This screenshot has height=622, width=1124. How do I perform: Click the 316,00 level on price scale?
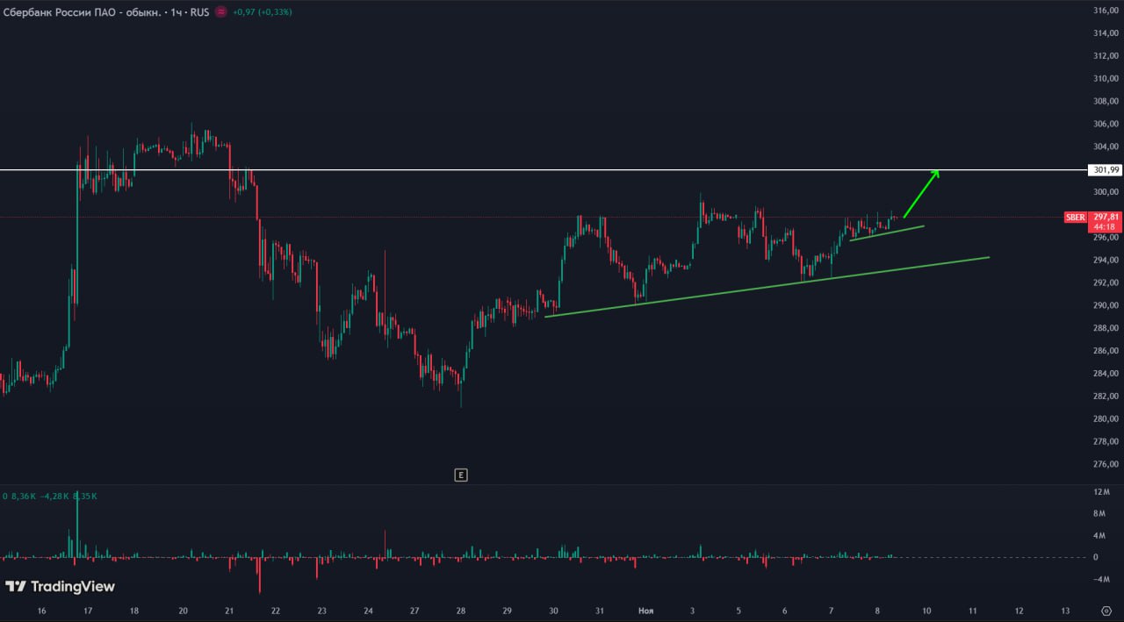pyautogui.click(x=1104, y=11)
